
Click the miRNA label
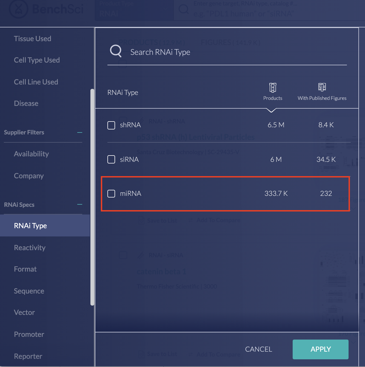click(131, 194)
